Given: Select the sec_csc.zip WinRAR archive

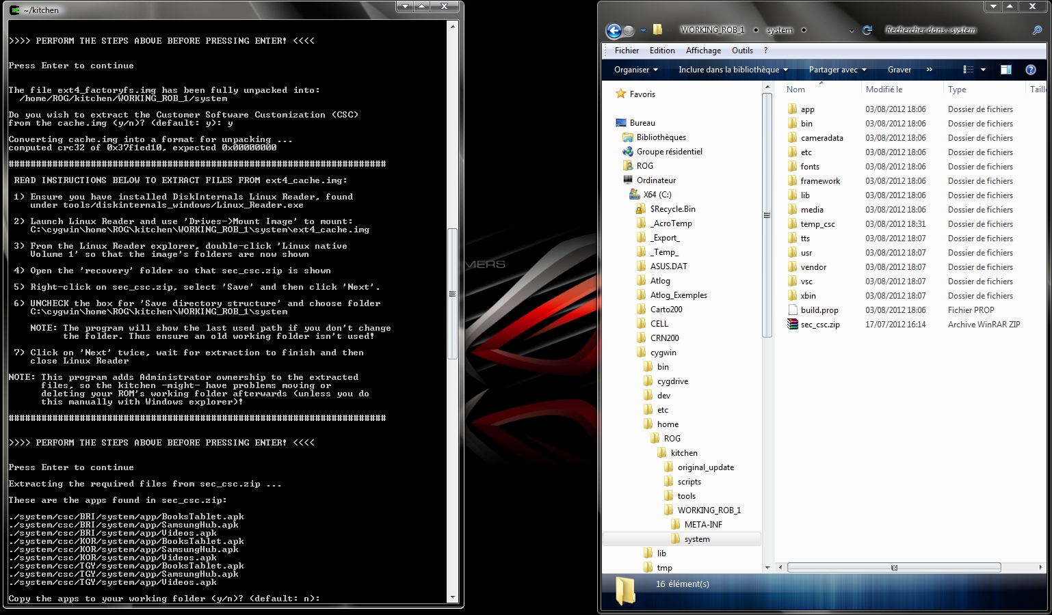Looking at the screenshot, I should (819, 325).
